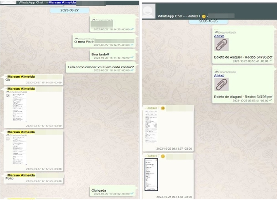Click the 2023-10-25 date label

208,21
